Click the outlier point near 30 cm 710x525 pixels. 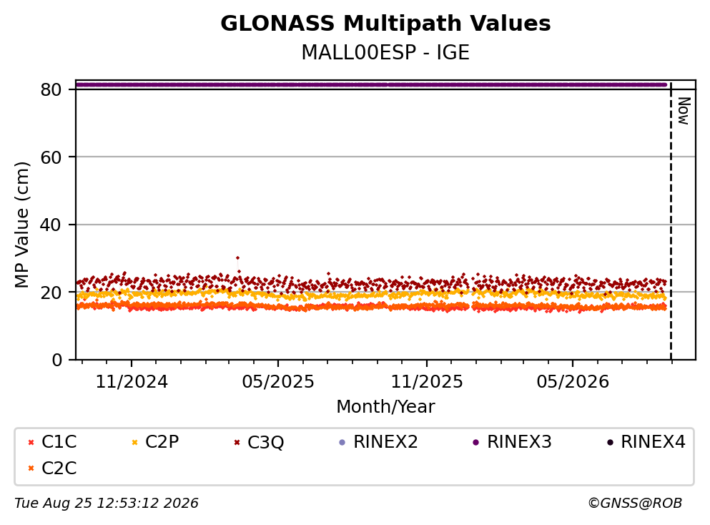click(237, 258)
